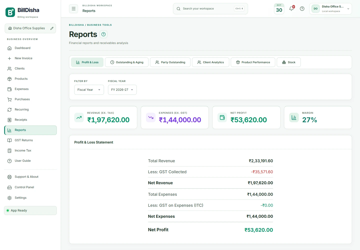Click the 27% margin value

pyautogui.click(x=309, y=120)
